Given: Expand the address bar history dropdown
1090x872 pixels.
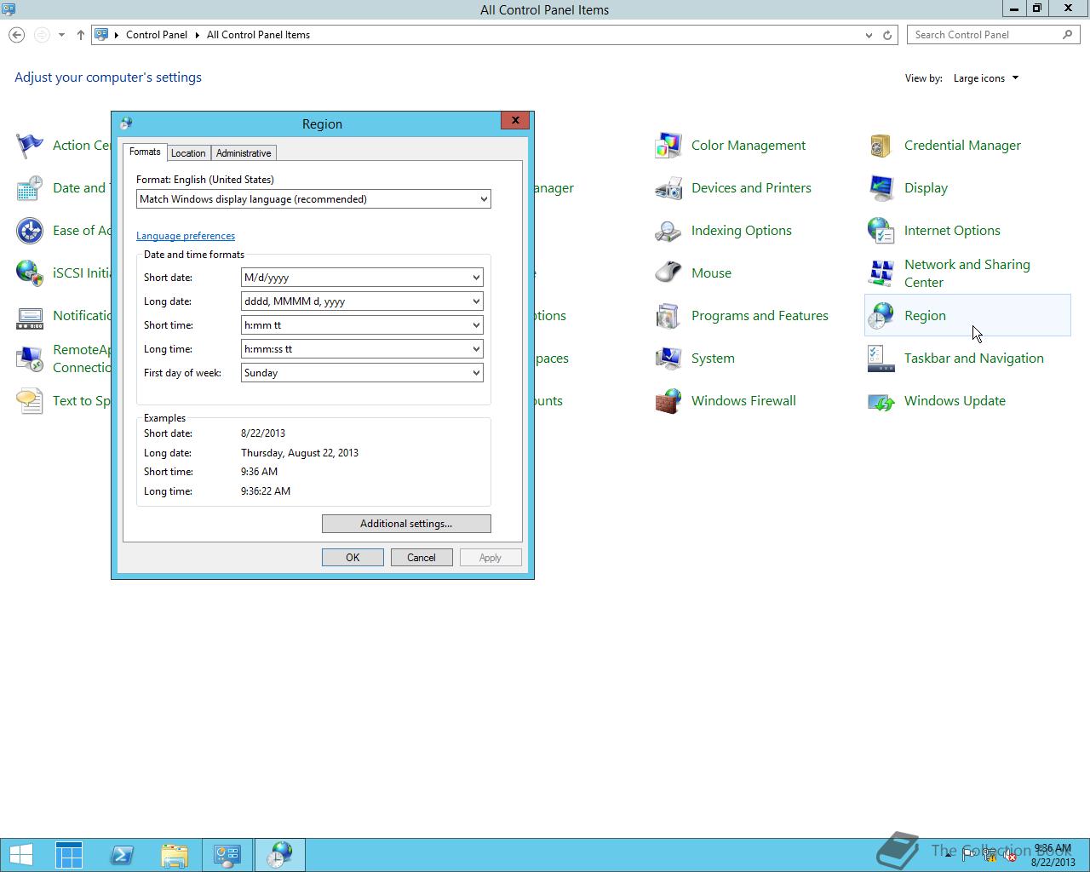Looking at the screenshot, I should click(x=869, y=35).
